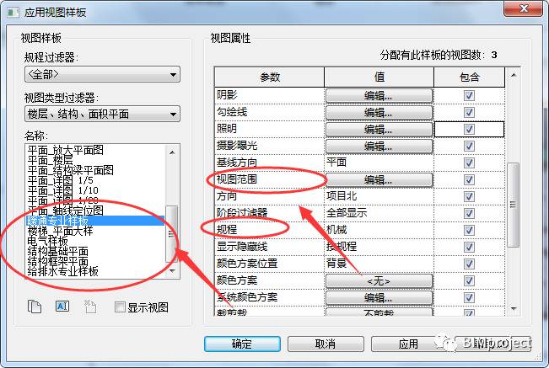
Task: Click the <无> button for 颜色方案
Action: 379,280
